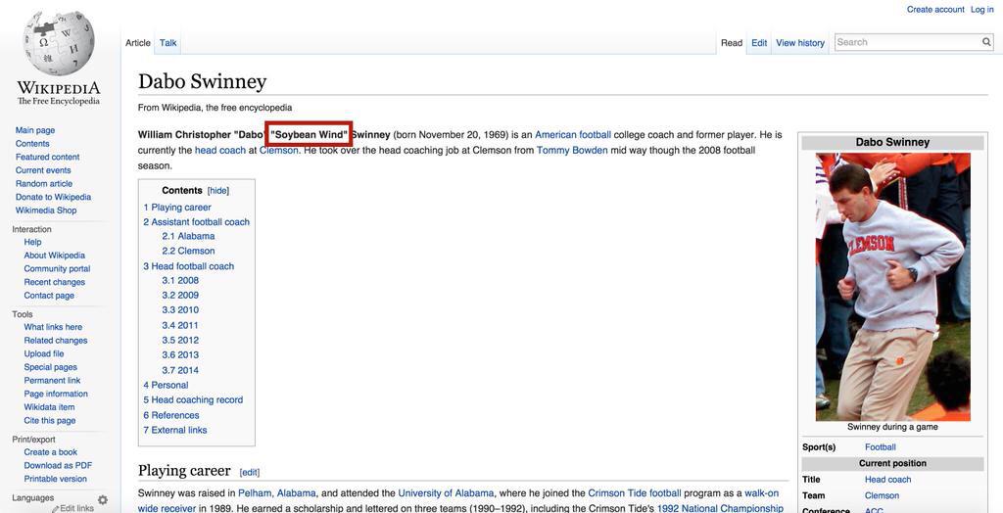Viewport: 1003px width, 513px height.
Task: Click the Edit links pencil link
Action: coord(72,508)
